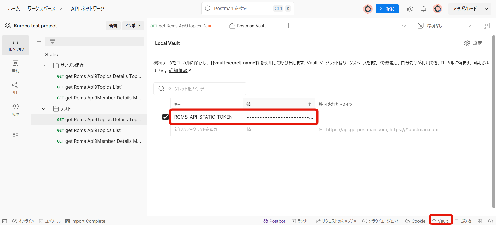
Task: Open the 詳細情報 link
Action: [x=180, y=71]
